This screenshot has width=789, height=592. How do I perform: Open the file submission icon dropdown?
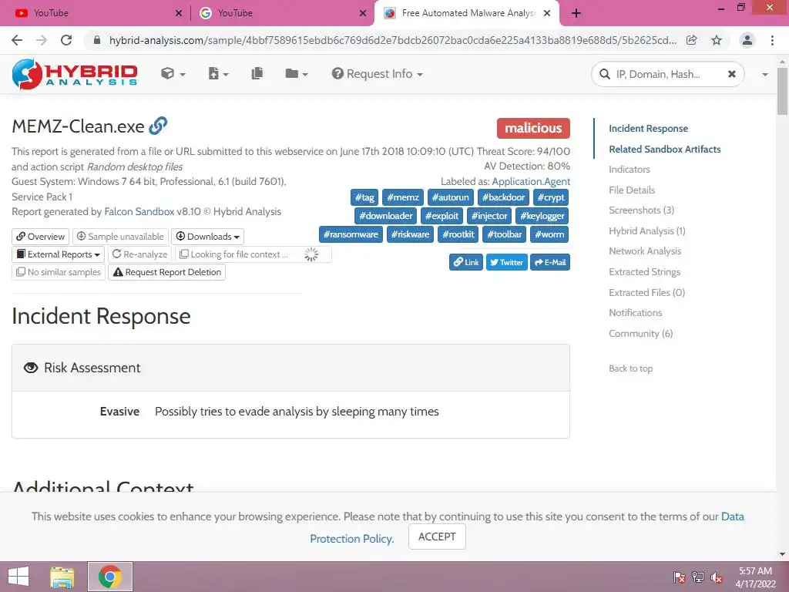coord(218,74)
